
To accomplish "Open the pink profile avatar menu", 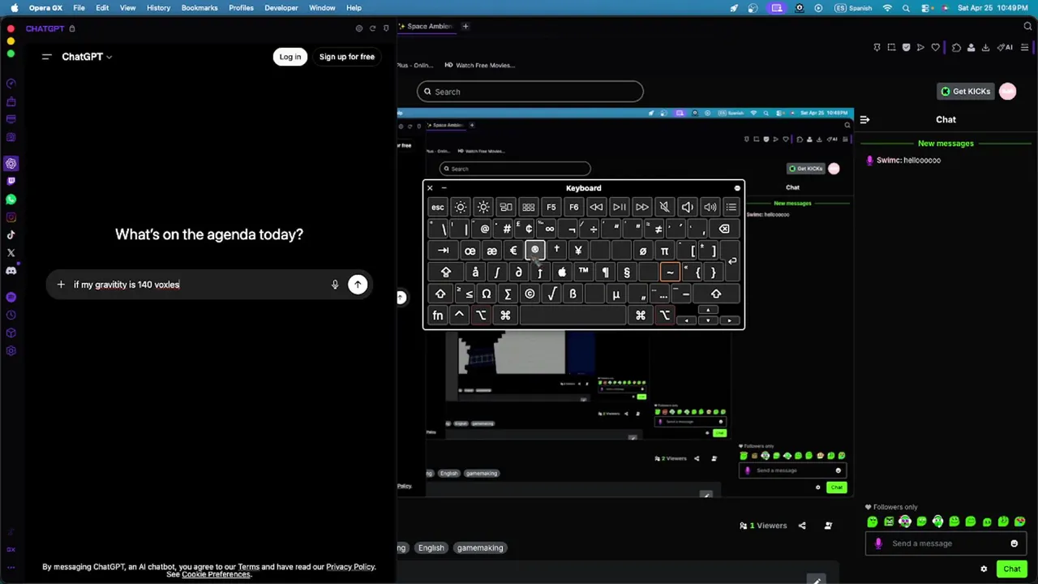I will pyautogui.click(x=1007, y=92).
